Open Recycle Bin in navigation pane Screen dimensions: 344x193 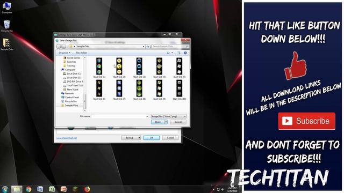click(69, 101)
